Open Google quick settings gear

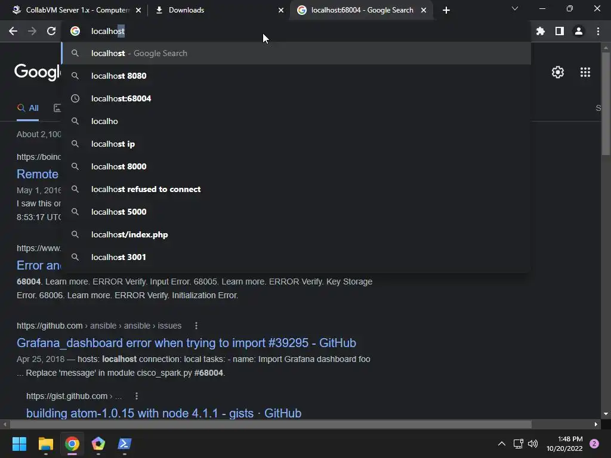pos(558,72)
